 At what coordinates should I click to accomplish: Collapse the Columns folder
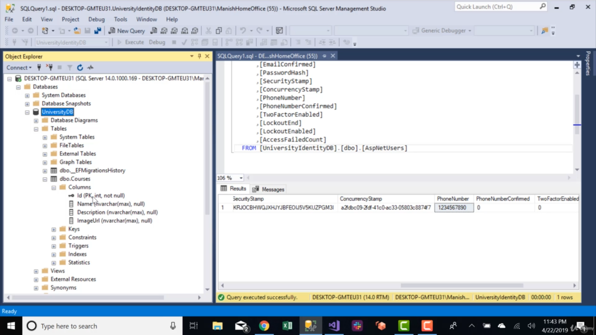point(54,188)
